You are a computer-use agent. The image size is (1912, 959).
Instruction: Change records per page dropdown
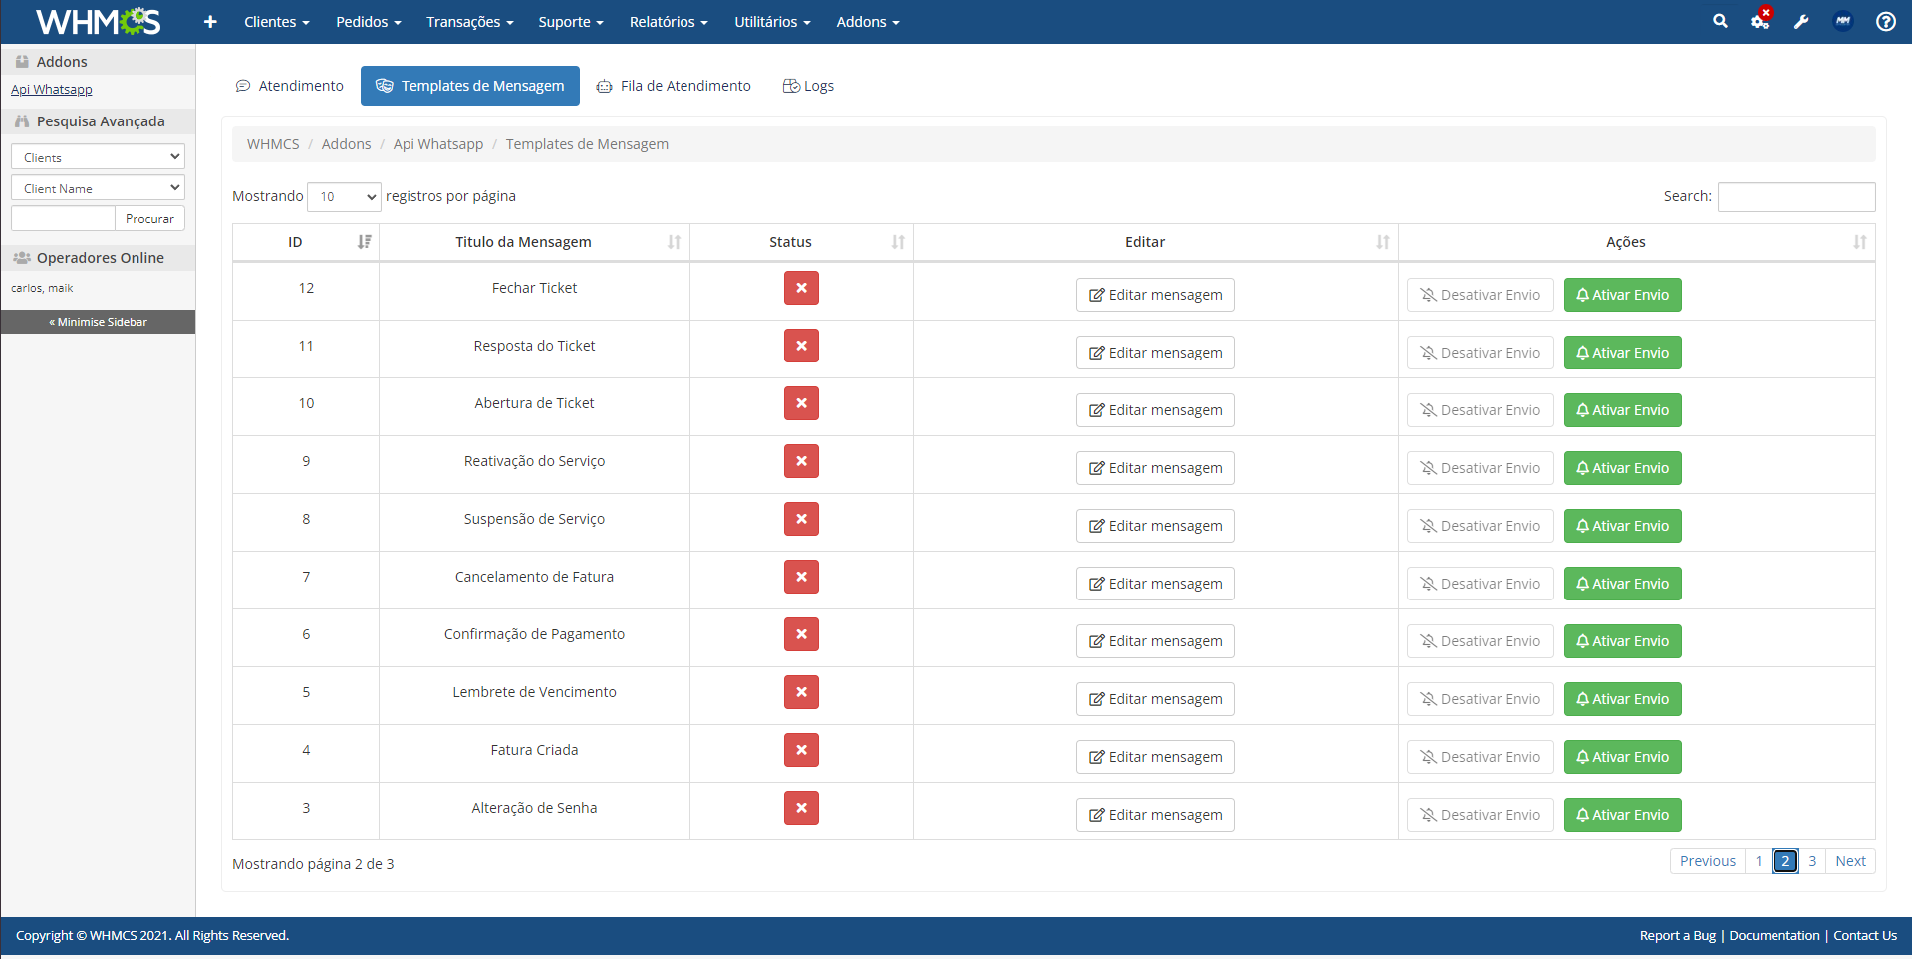[x=344, y=197]
